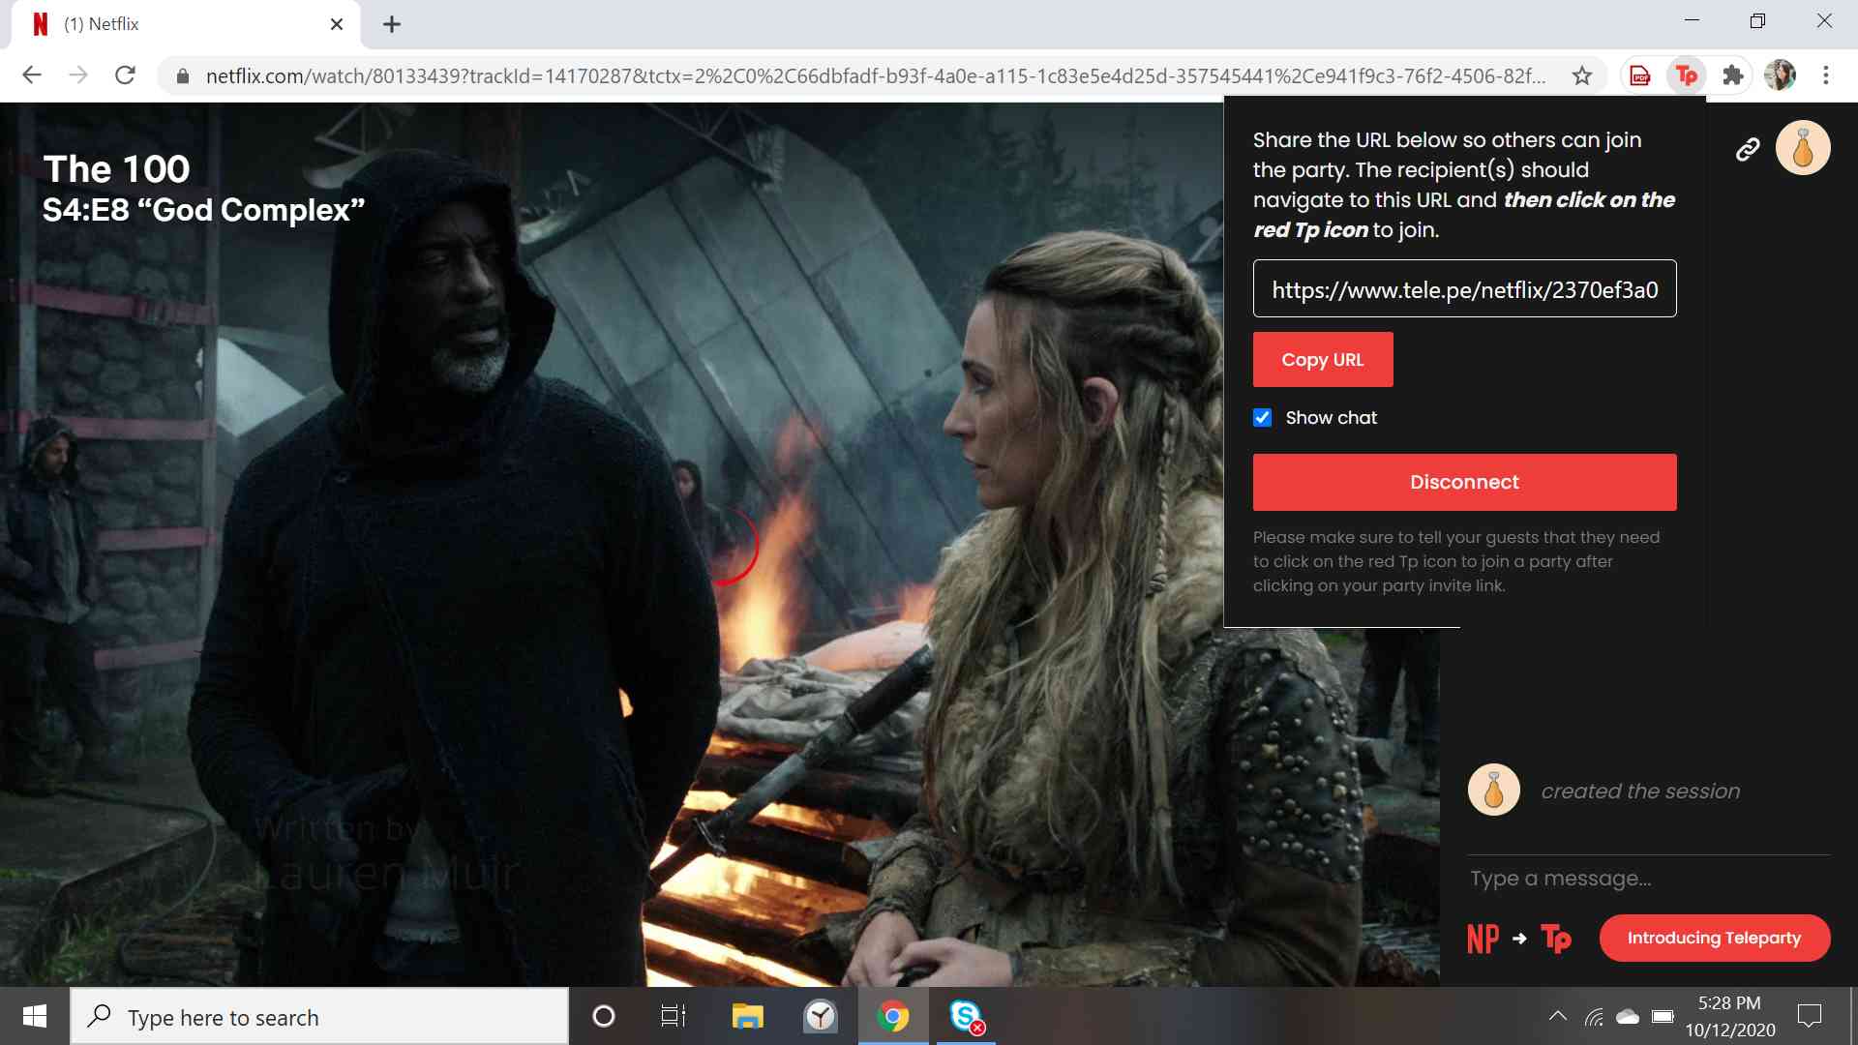Open Skype from the taskbar

[966, 1016]
